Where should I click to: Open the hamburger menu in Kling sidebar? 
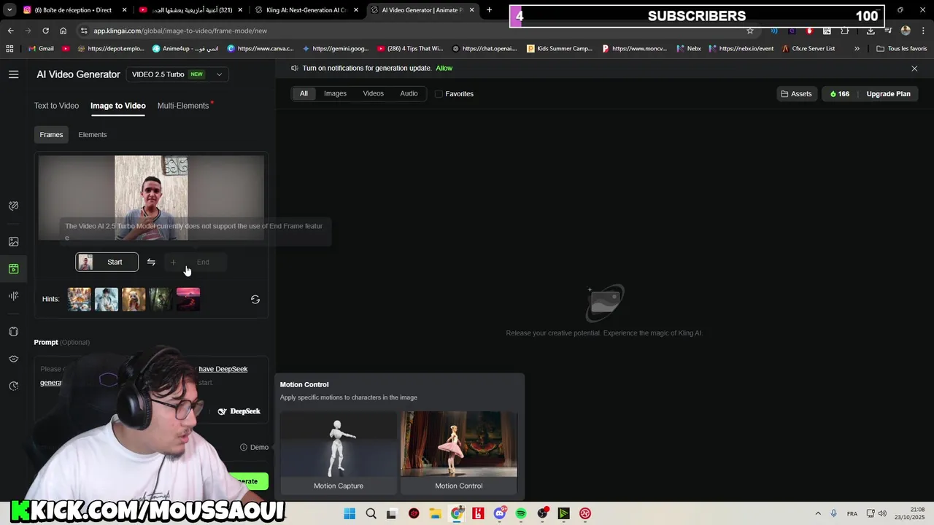coord(13,74)
